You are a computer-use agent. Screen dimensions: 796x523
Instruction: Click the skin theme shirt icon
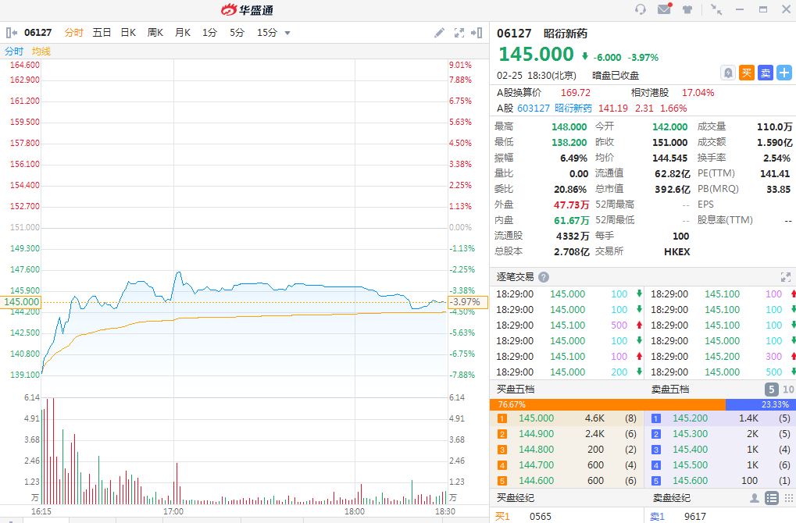(687, 10)
